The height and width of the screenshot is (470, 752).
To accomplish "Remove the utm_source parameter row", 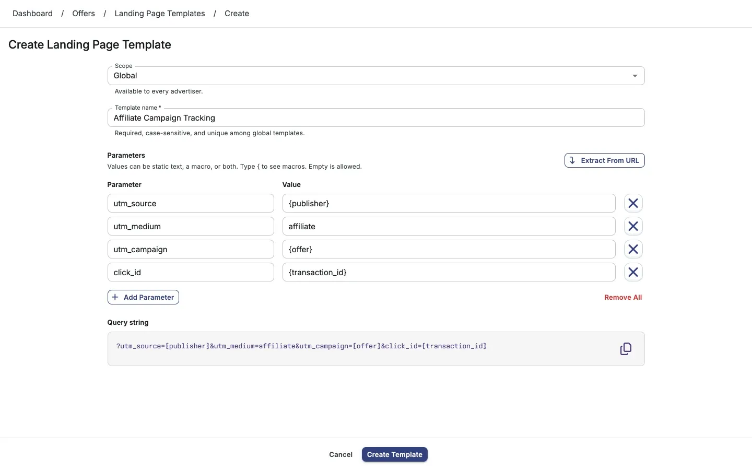I will click(633, 203).
